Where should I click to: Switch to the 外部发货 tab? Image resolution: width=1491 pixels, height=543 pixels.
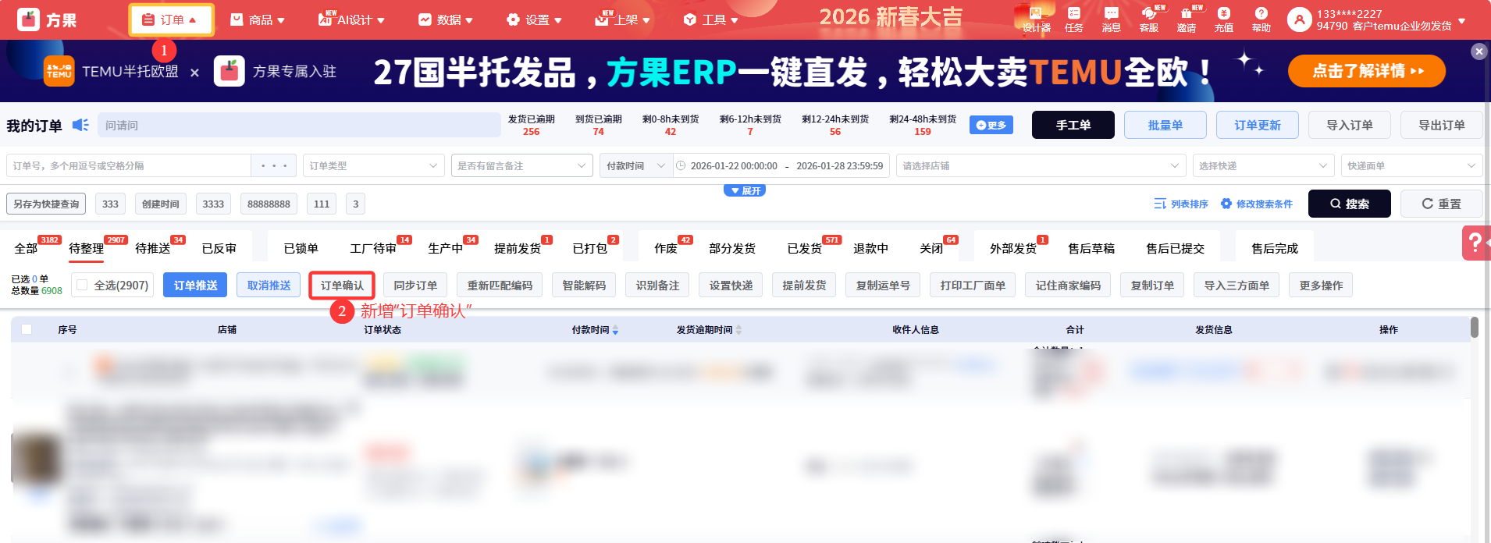tap(1013, 248)
